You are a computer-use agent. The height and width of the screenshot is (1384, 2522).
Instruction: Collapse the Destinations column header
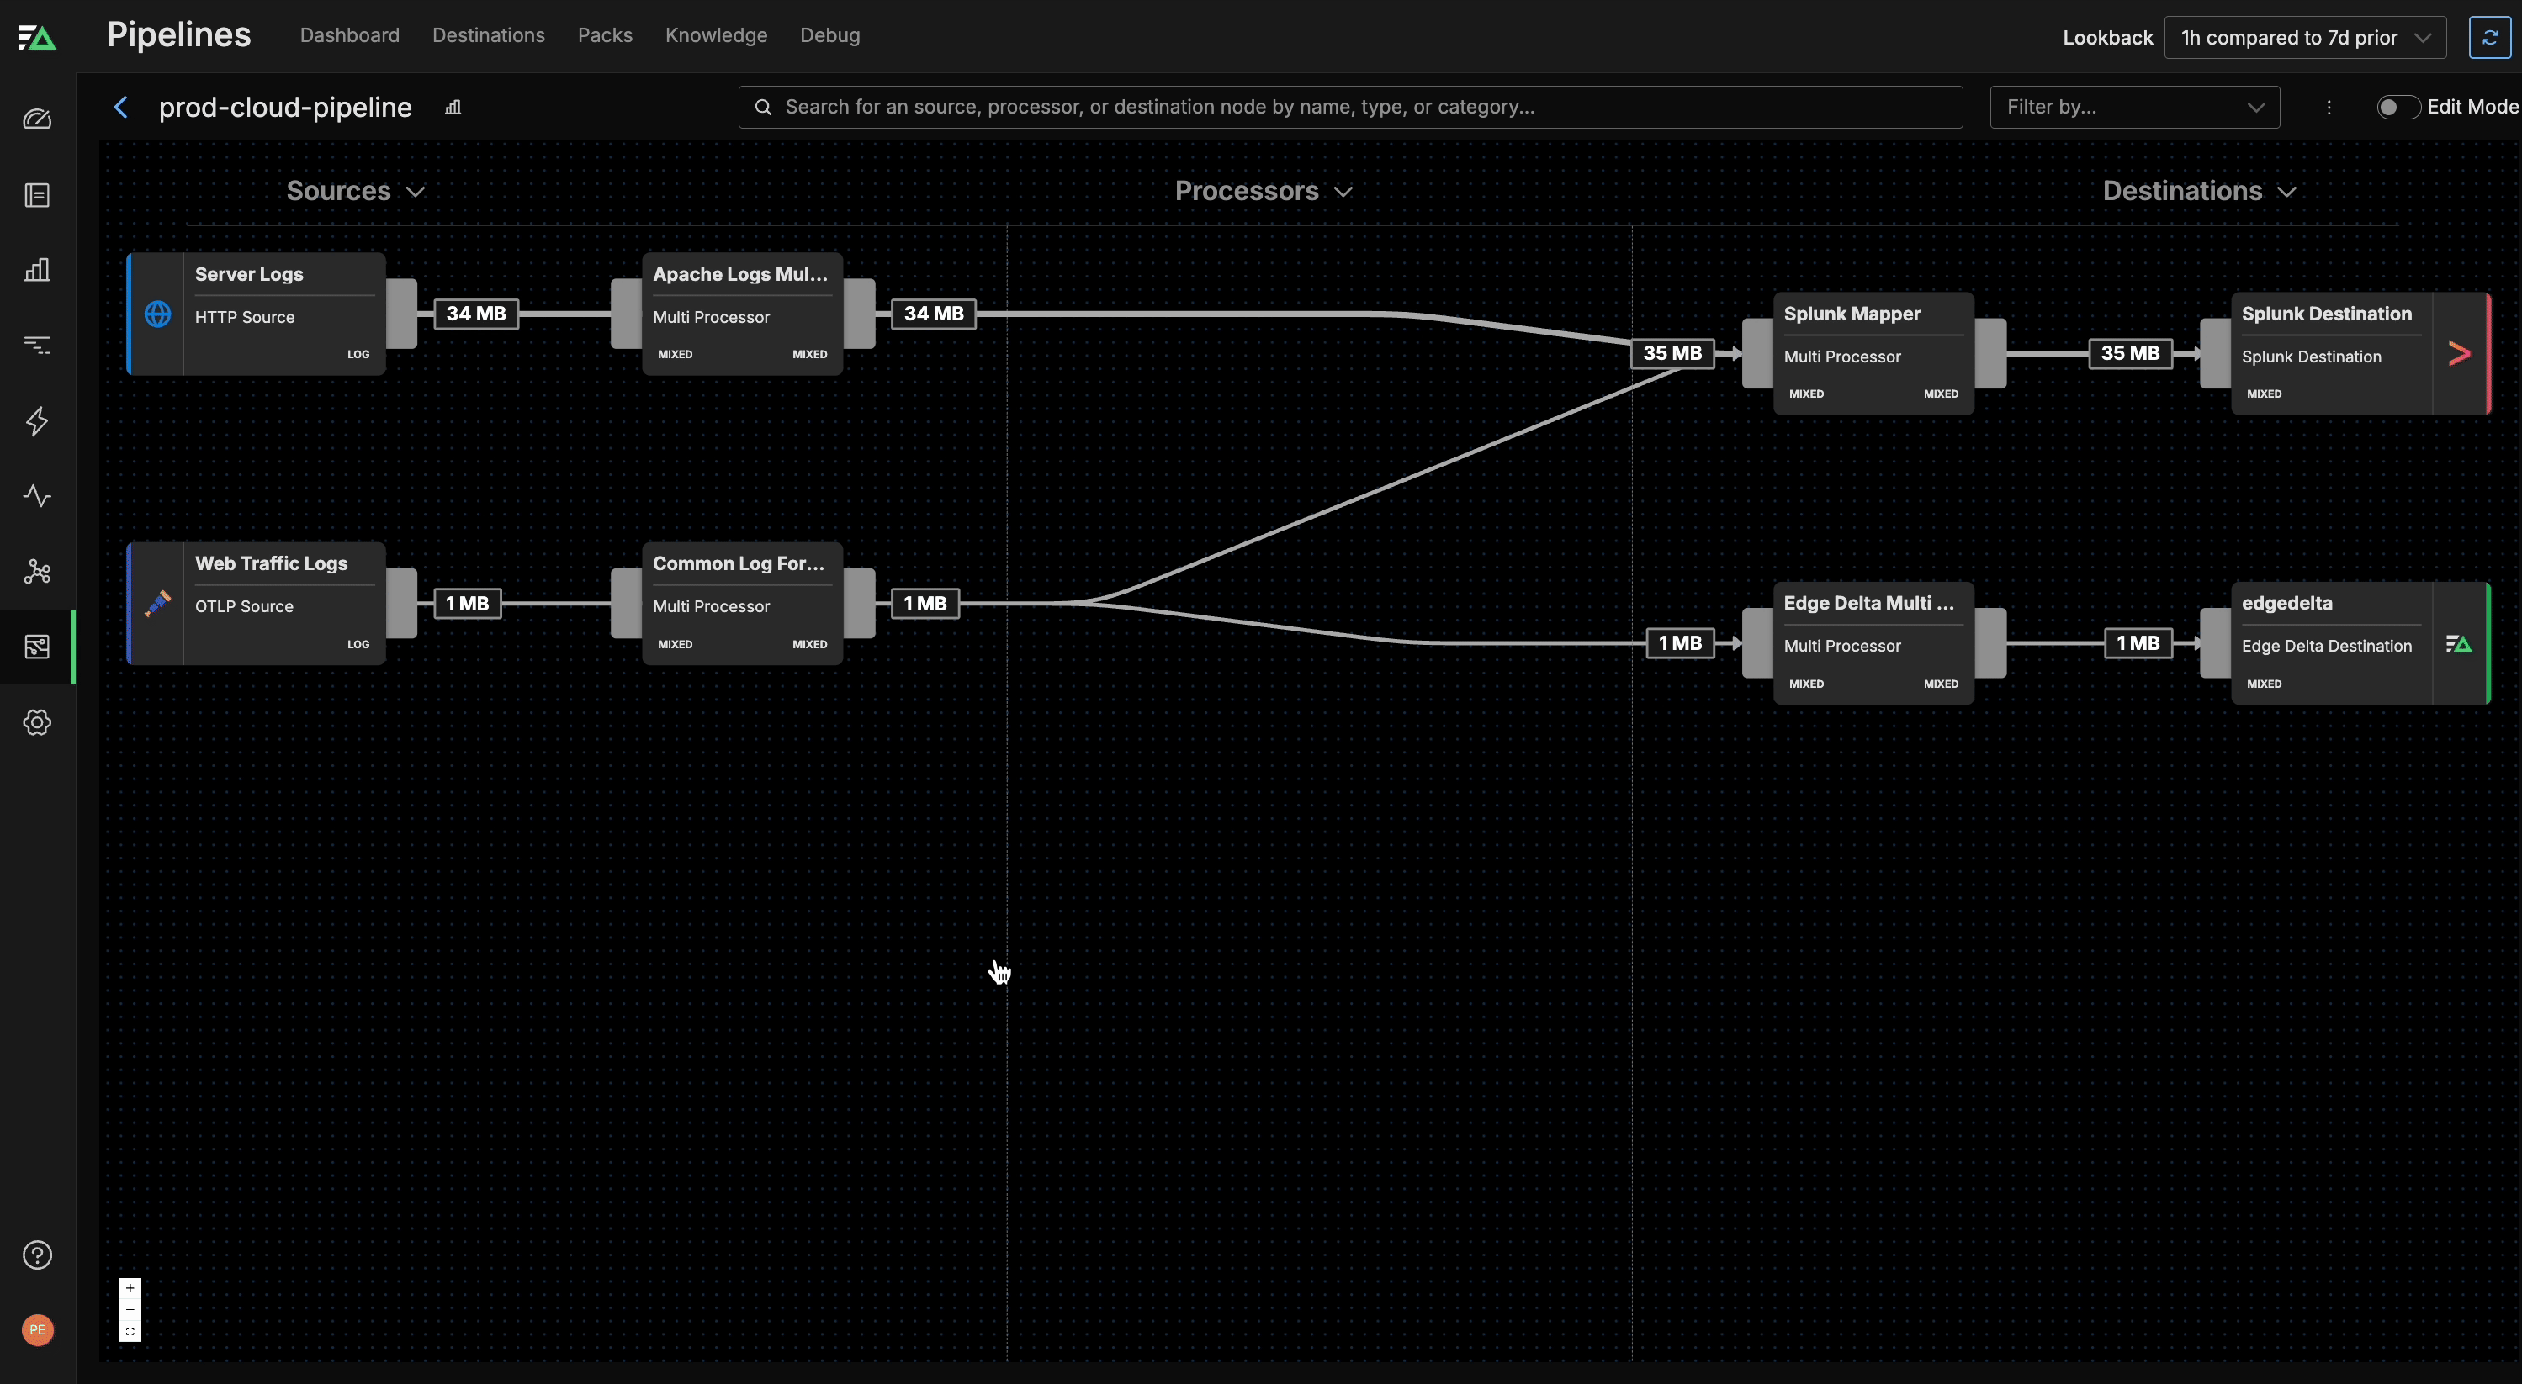(2199, 191)
